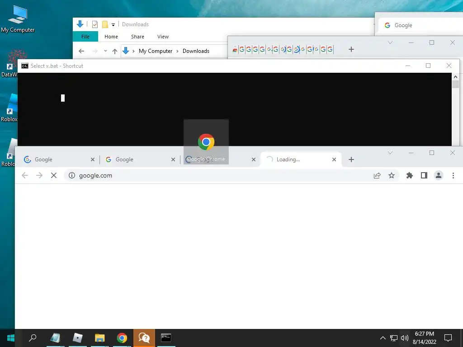Select the Loading... tab
463x347 pixels.
(300, 159)
